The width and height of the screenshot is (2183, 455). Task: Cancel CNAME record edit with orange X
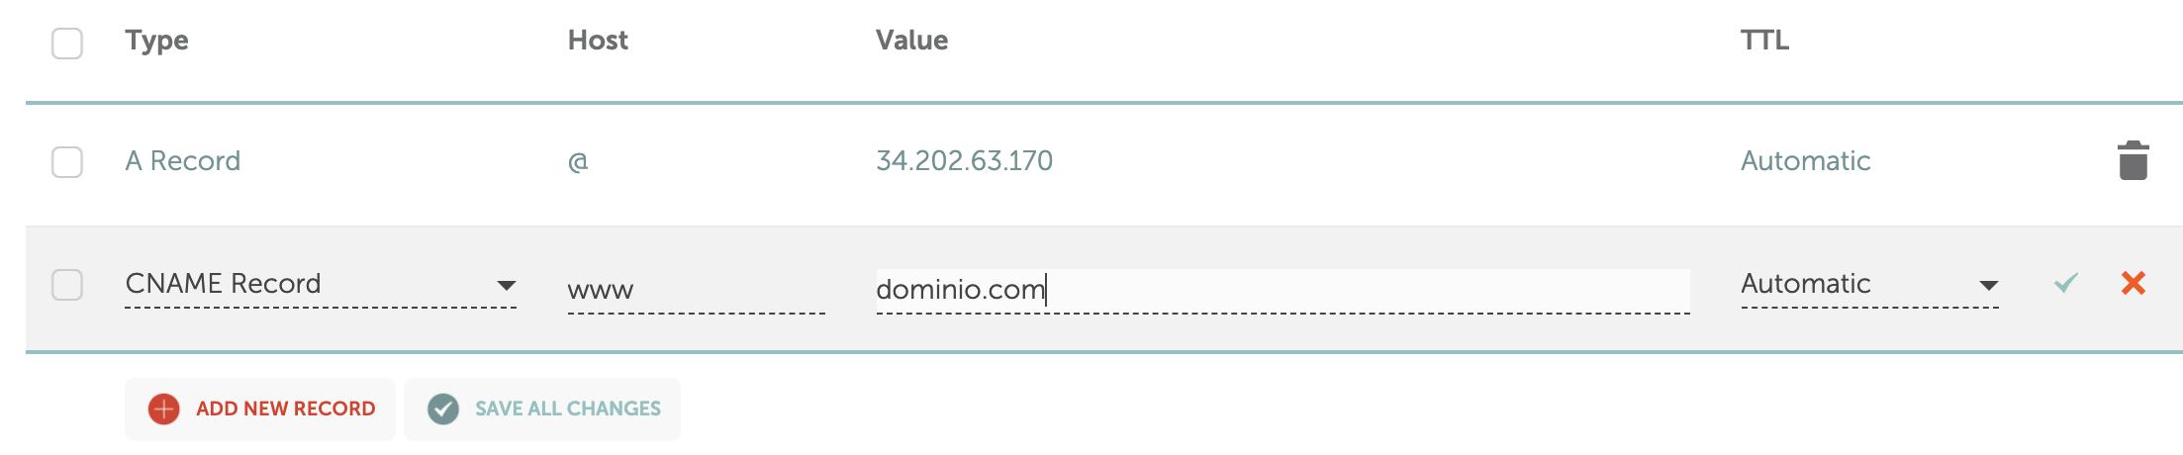pyautogui.click(x=2134, y=283)
